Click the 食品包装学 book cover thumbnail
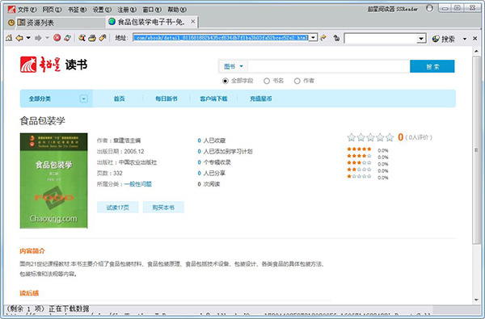The image size is (485, 319). [54, 181]
